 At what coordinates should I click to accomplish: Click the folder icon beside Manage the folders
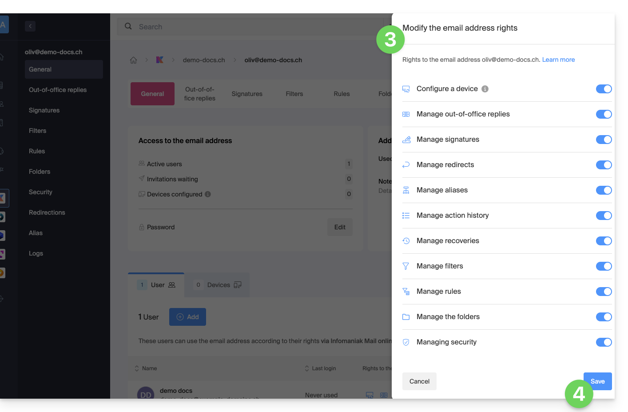click(406, 317)
